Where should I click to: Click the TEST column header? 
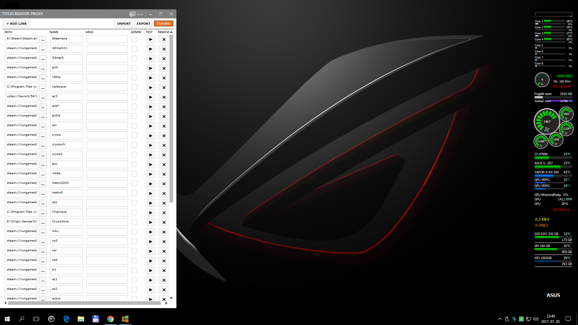point(149,32)
